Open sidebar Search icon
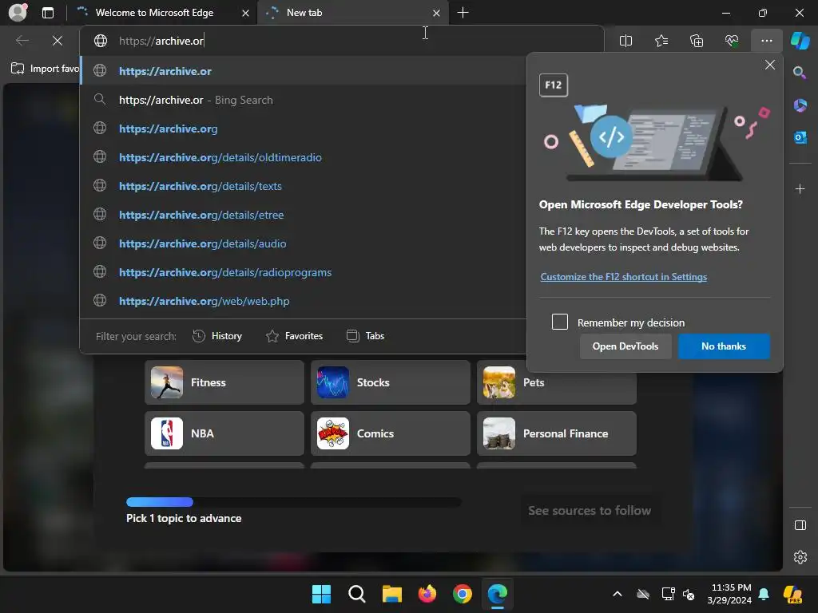This screenshot has width=818, height=613. pyautogui.click(x=800, y=73)
